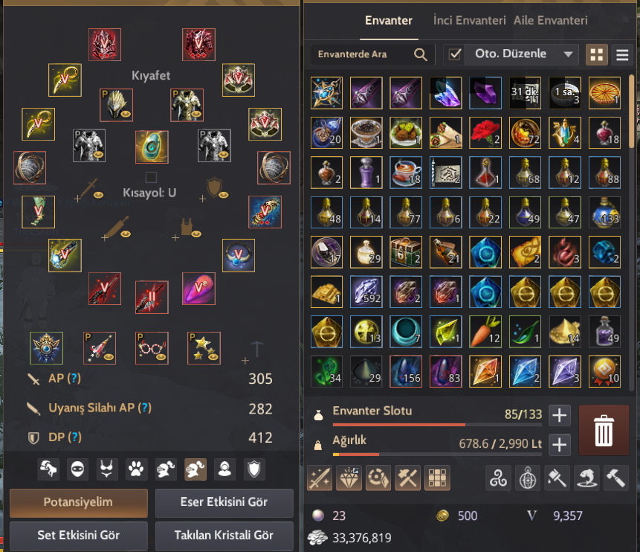Click the Potansiyelim button
The image size is (640, 552).
point(78,503)
